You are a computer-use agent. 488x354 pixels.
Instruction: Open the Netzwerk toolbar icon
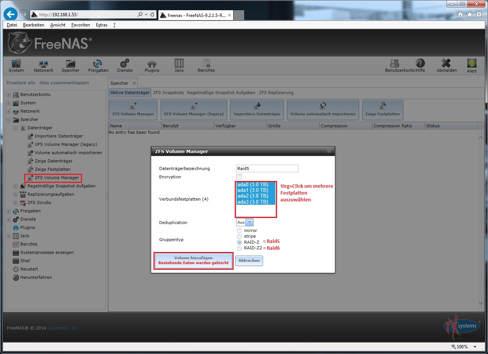click(43, 65)
